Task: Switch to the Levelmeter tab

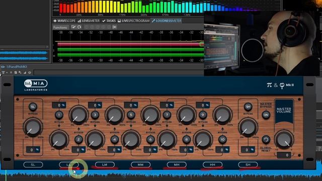Action: point(89,21)
